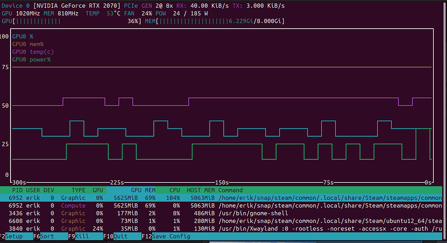
Task: Click the MEM 810MHz clock value
Action: point(61,13)
